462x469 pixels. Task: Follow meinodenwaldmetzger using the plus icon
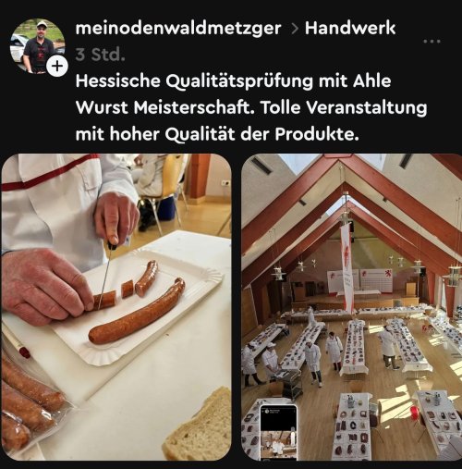pyautogui.click(x=57, y=67)
